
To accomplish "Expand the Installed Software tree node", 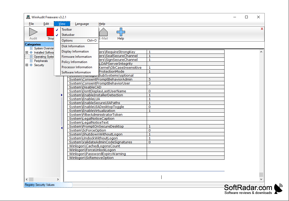I will pos(27,53).
